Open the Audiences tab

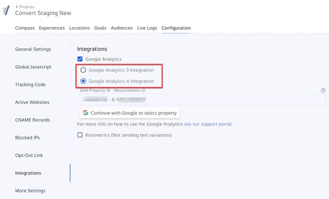click(122, 28)
